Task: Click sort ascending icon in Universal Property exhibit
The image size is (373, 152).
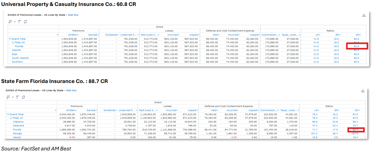Action: pos(19,22)
